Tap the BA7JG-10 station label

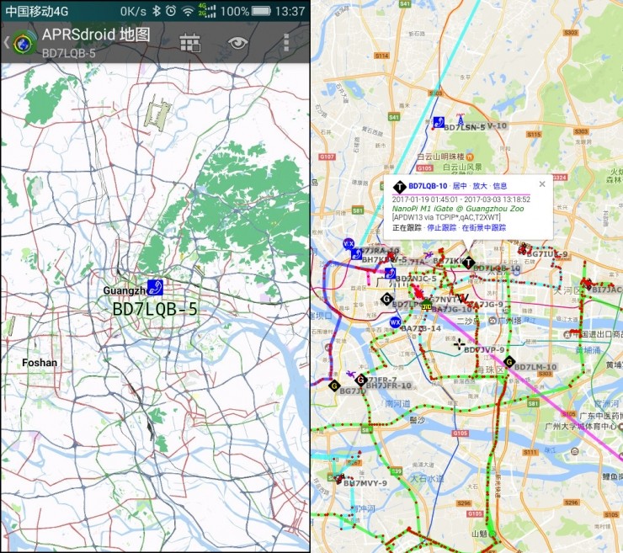pos(452,309)
